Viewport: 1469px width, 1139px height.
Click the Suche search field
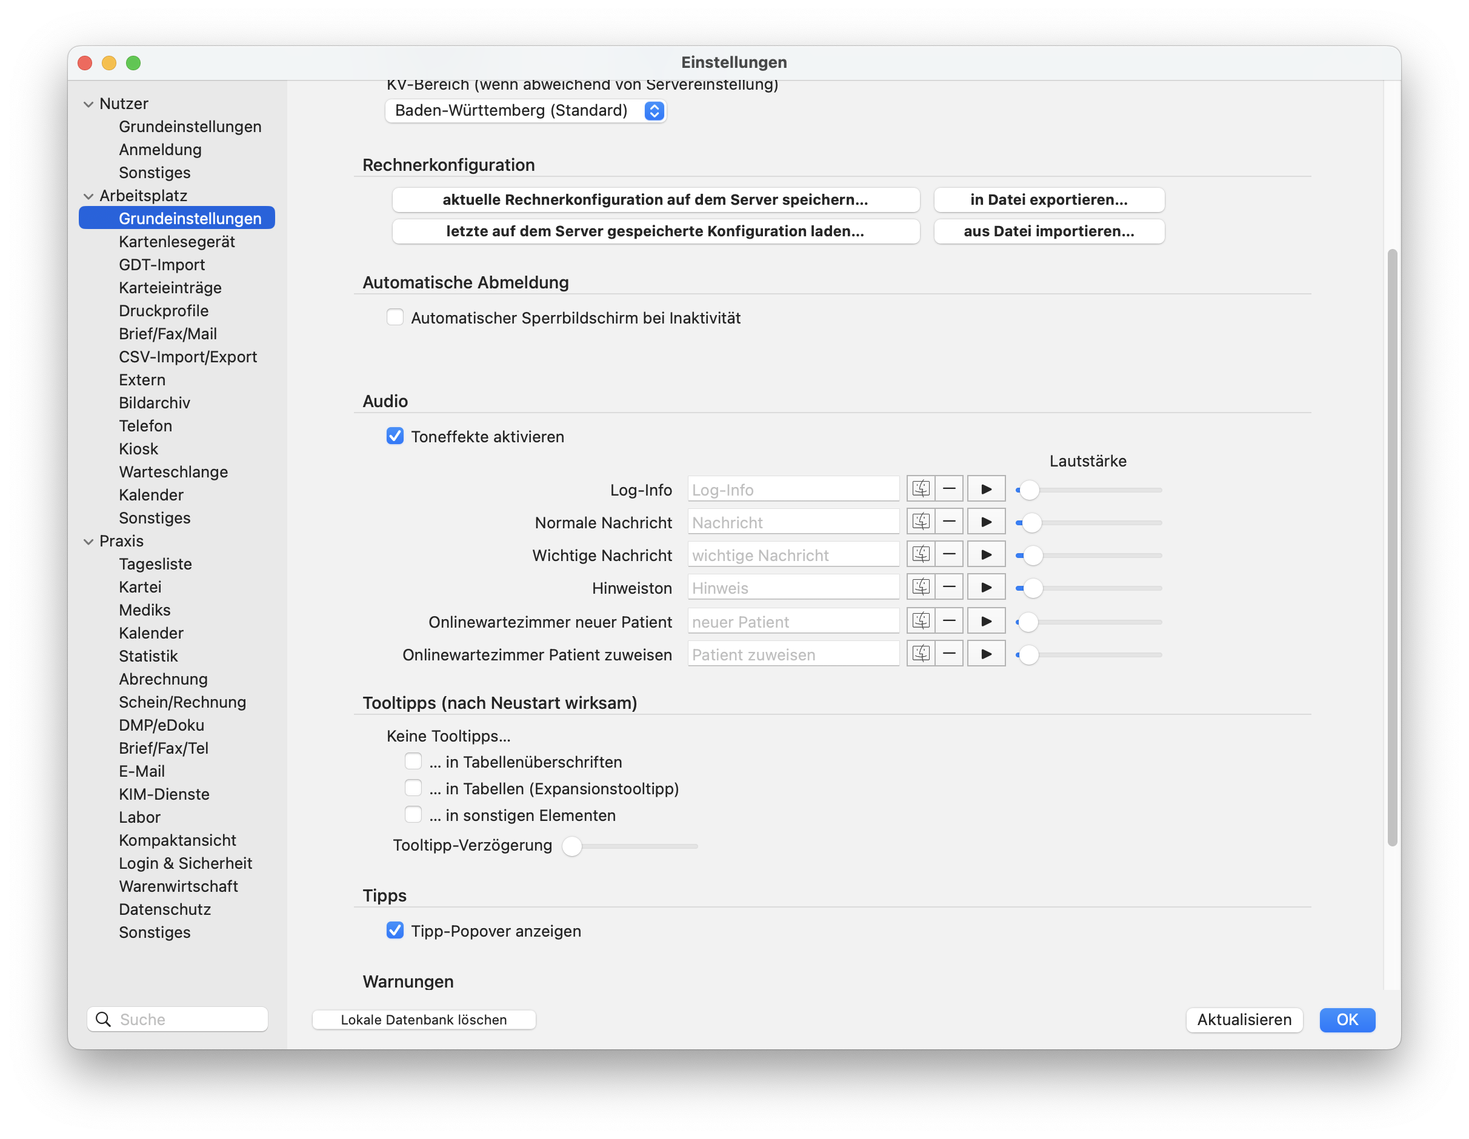[178, 1019]
